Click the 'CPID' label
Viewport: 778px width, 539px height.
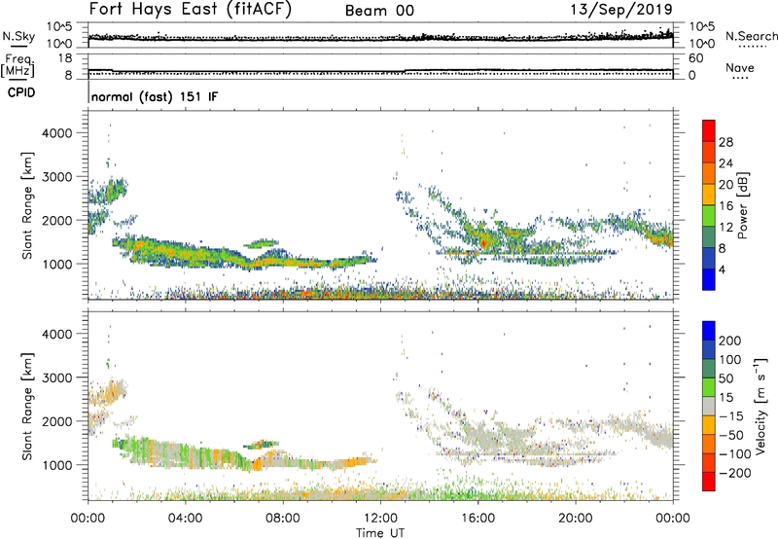(21, 92)
